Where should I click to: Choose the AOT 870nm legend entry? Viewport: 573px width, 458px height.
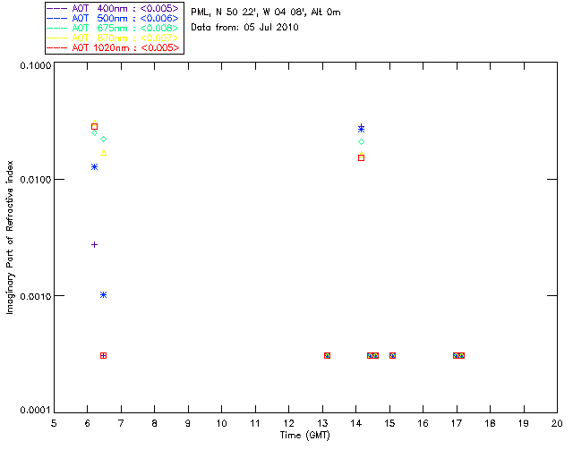click(113, 38)
